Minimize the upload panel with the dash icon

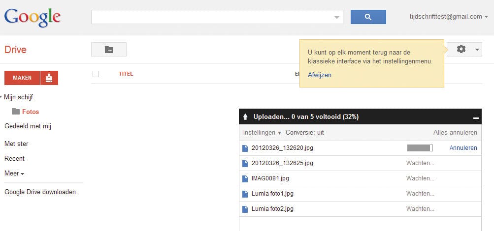coord(476,118)
